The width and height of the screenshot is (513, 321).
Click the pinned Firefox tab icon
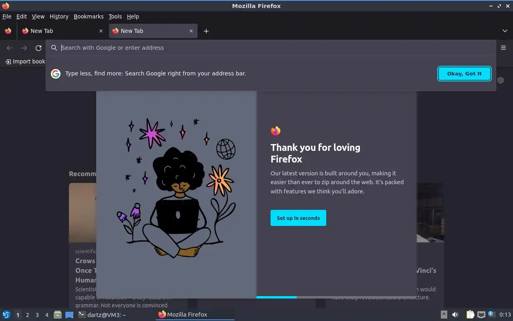8,31
